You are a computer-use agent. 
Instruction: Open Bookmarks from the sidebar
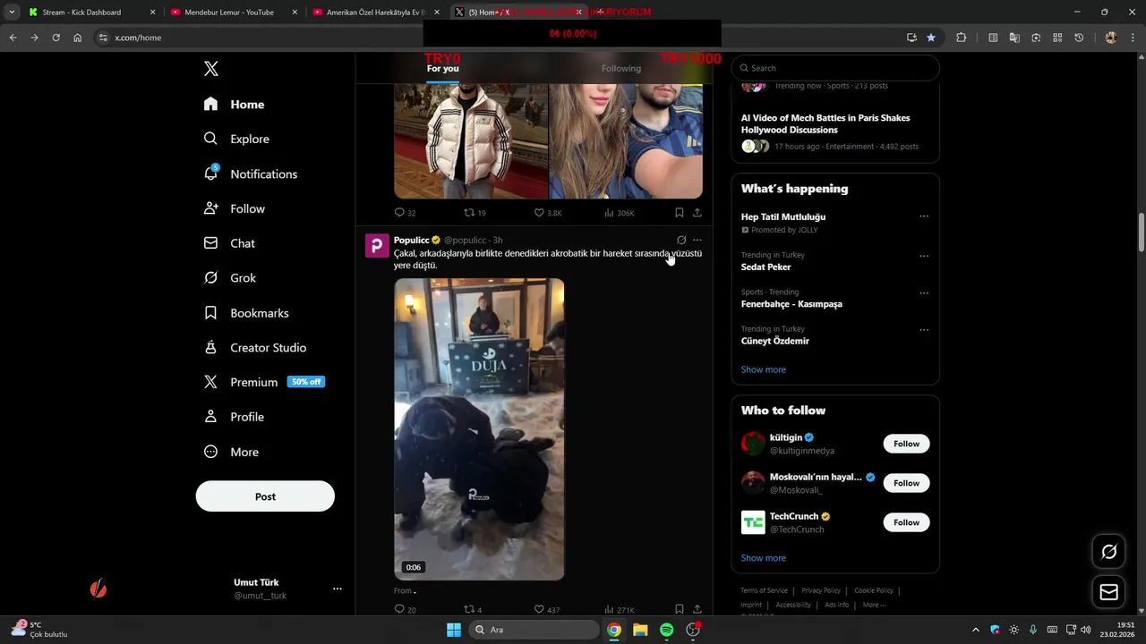(246, 313)
